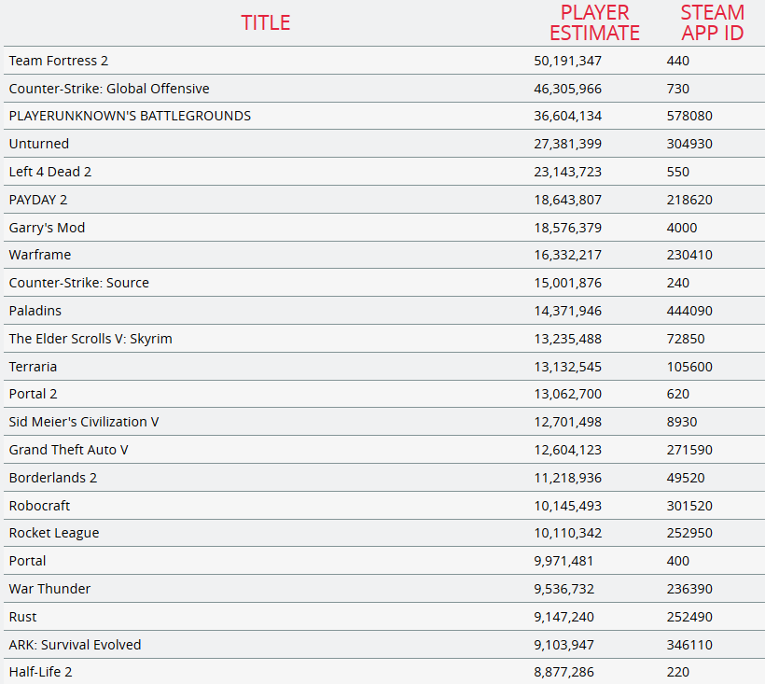The image size is (765, 684).
Task: Click the TITLE column header
Action: pyautogui.click(x=266, y=23)
